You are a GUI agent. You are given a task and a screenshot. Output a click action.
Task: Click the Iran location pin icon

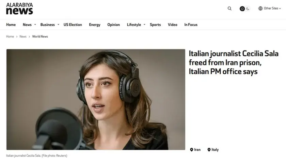[191, 150]
